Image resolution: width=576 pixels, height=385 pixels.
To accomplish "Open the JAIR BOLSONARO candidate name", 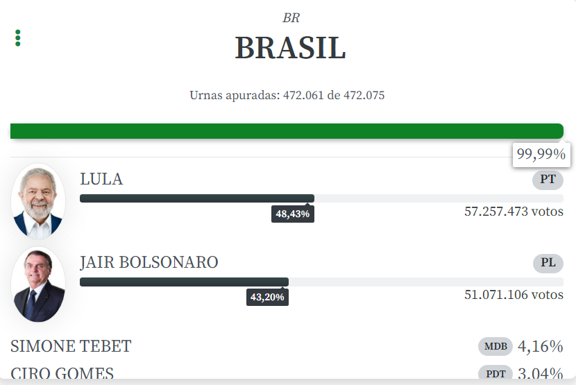I will pos(149,262).
